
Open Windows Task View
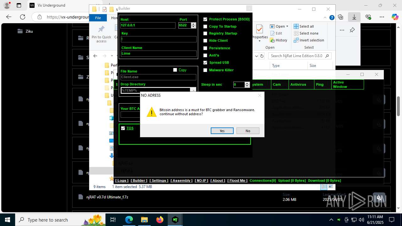tap(113, 220)
